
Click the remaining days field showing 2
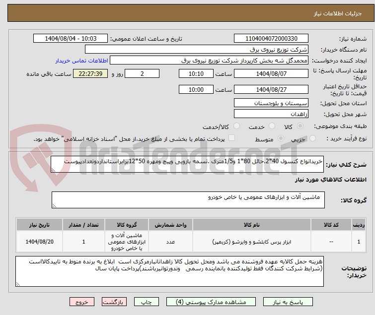(x=142, y=73)
